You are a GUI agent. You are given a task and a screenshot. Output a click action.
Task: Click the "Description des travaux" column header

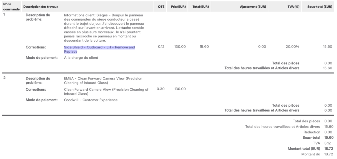click(41, 6)
